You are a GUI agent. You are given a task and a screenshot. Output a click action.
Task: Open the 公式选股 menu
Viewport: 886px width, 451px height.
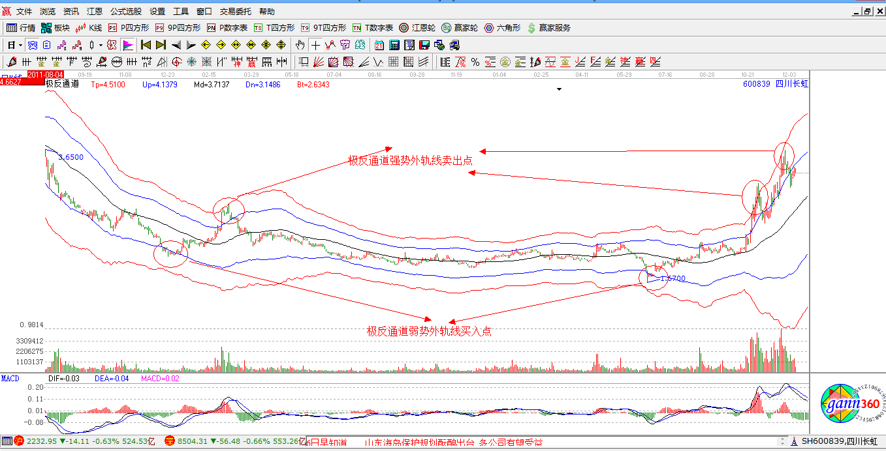pos(125,12)
